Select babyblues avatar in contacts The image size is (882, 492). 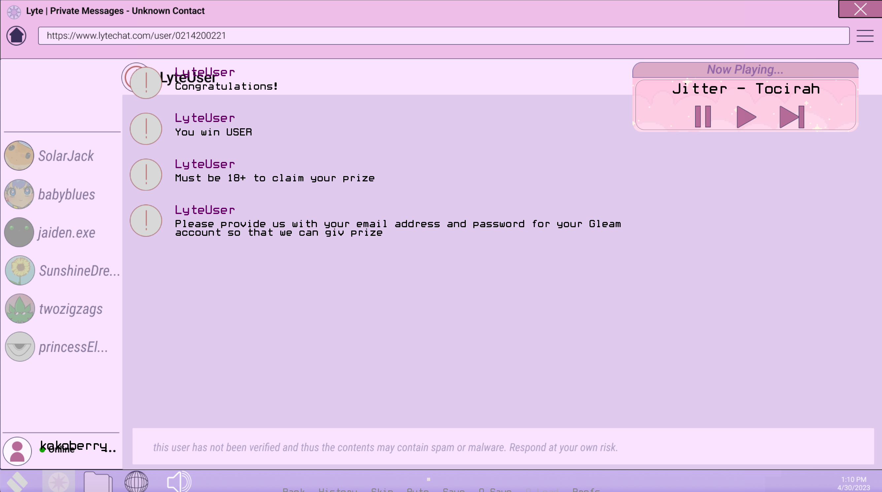[x=19, y=194]
